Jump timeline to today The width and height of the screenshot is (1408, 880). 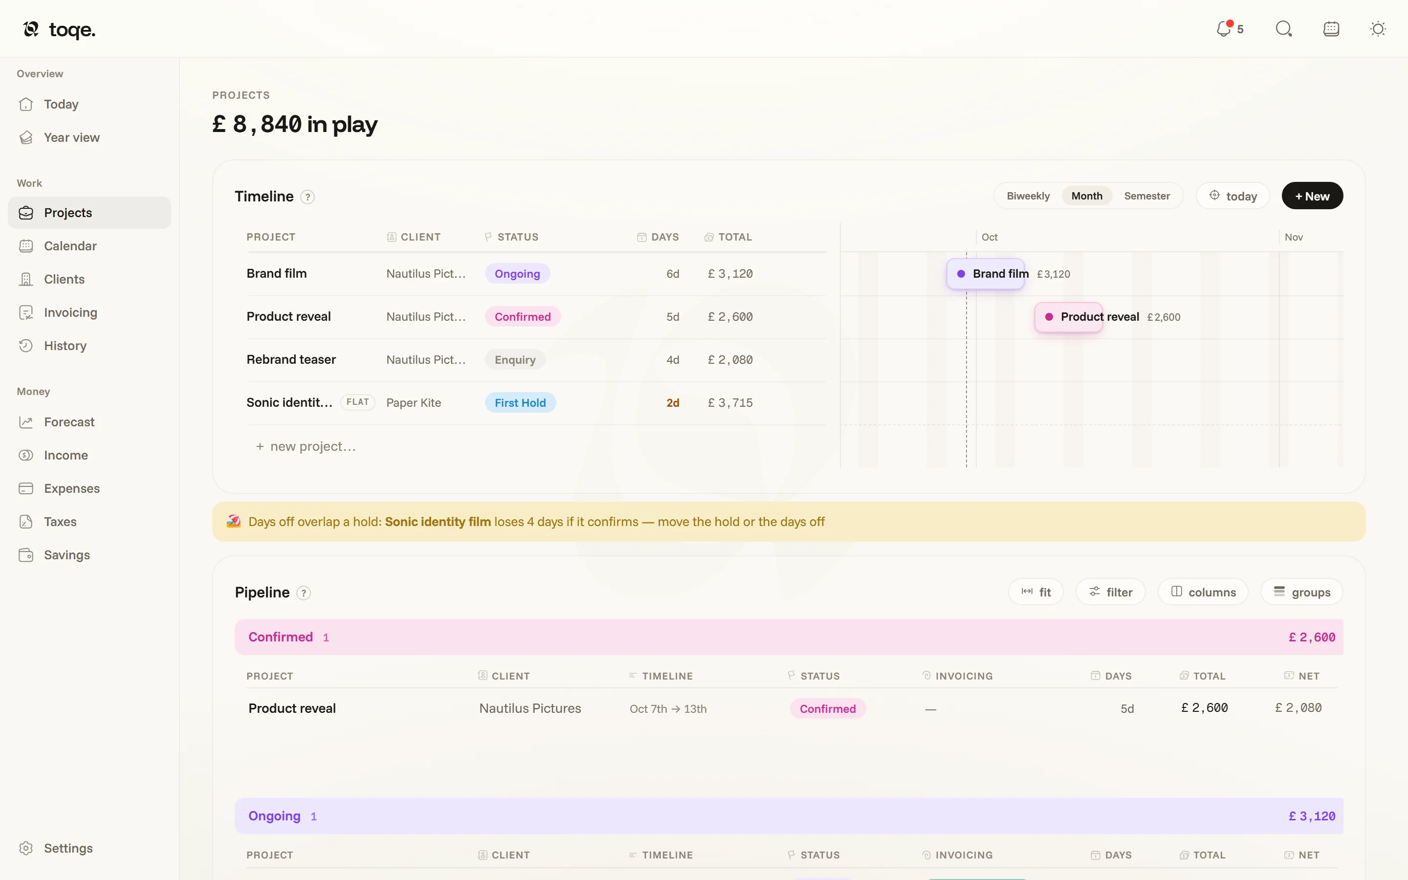tap(1232, 196)
